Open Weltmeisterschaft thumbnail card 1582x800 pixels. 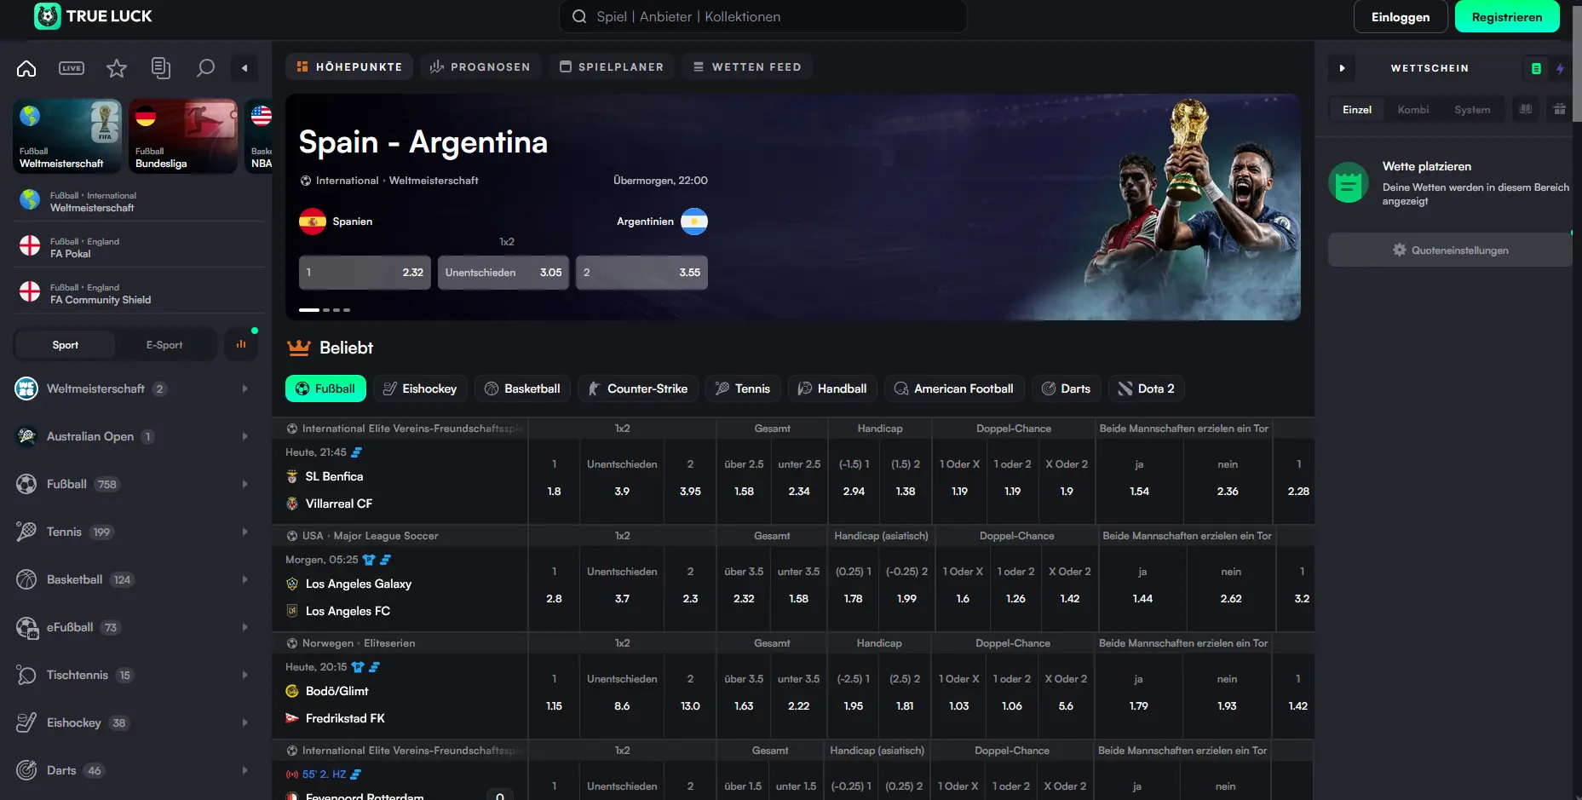(x=67, y=136)
